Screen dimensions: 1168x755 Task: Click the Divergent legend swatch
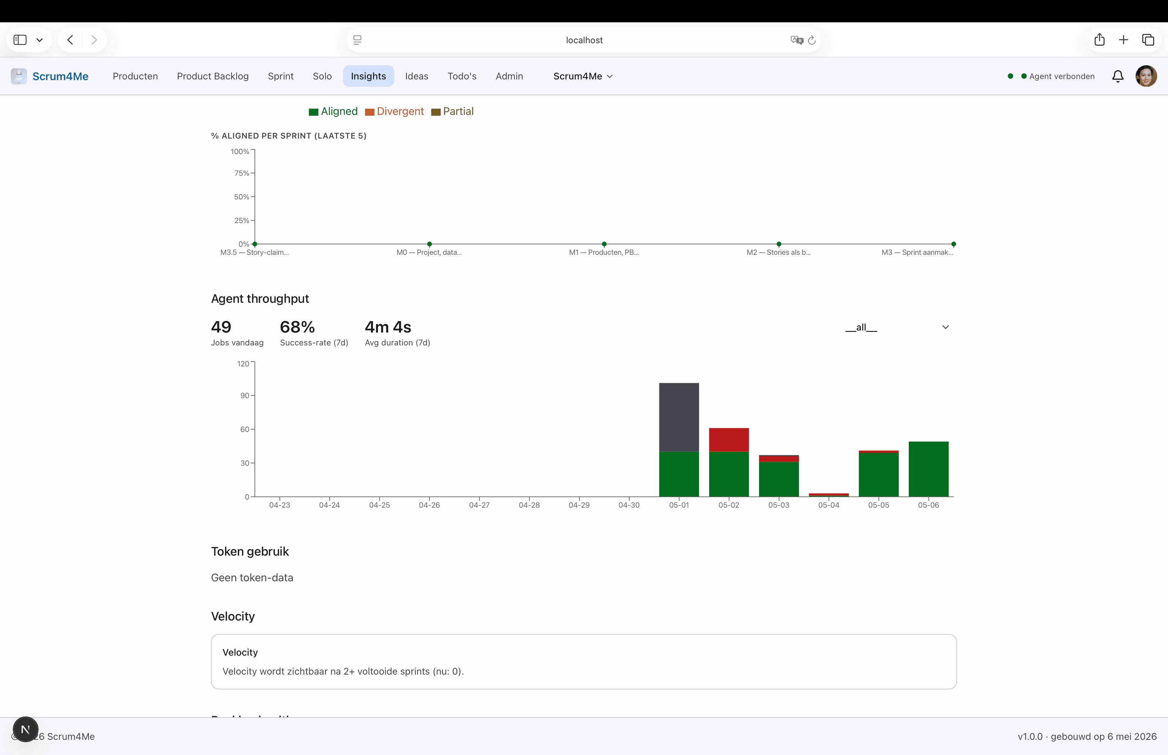[370, 112]
